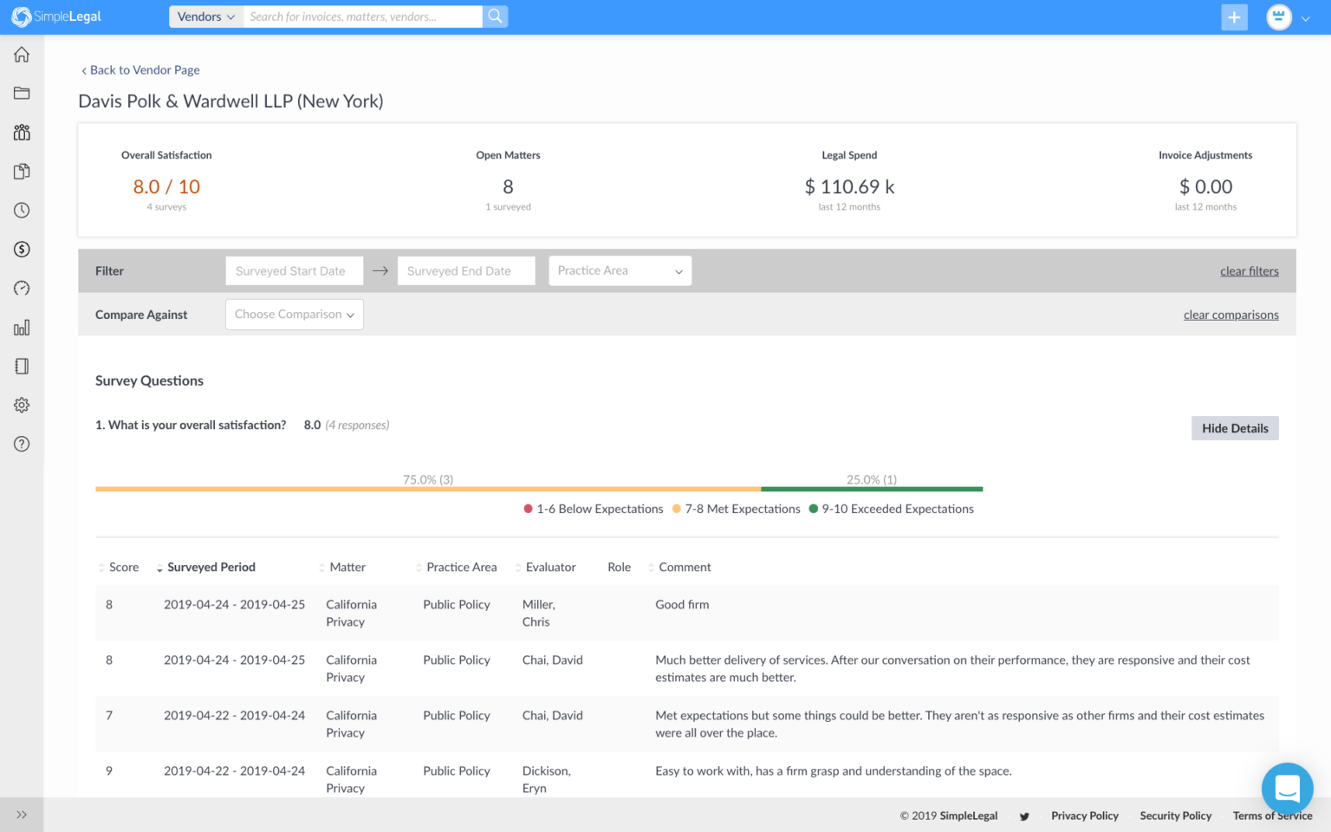
Task: Click the plus add button
Action: coord(1234,17)
